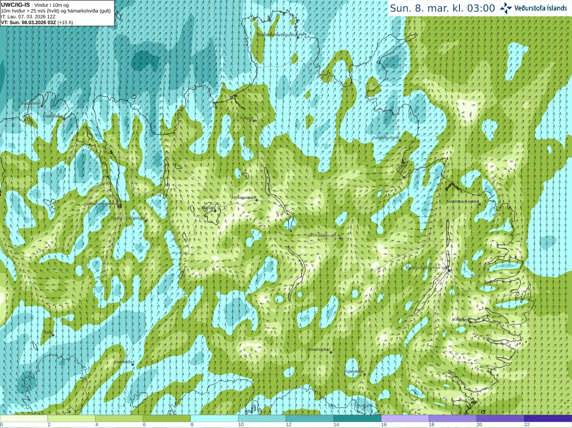Click the Veðurstofa Íslands logo emblem
The width and height of the screenshot is (572, 428).
(506, 8)
